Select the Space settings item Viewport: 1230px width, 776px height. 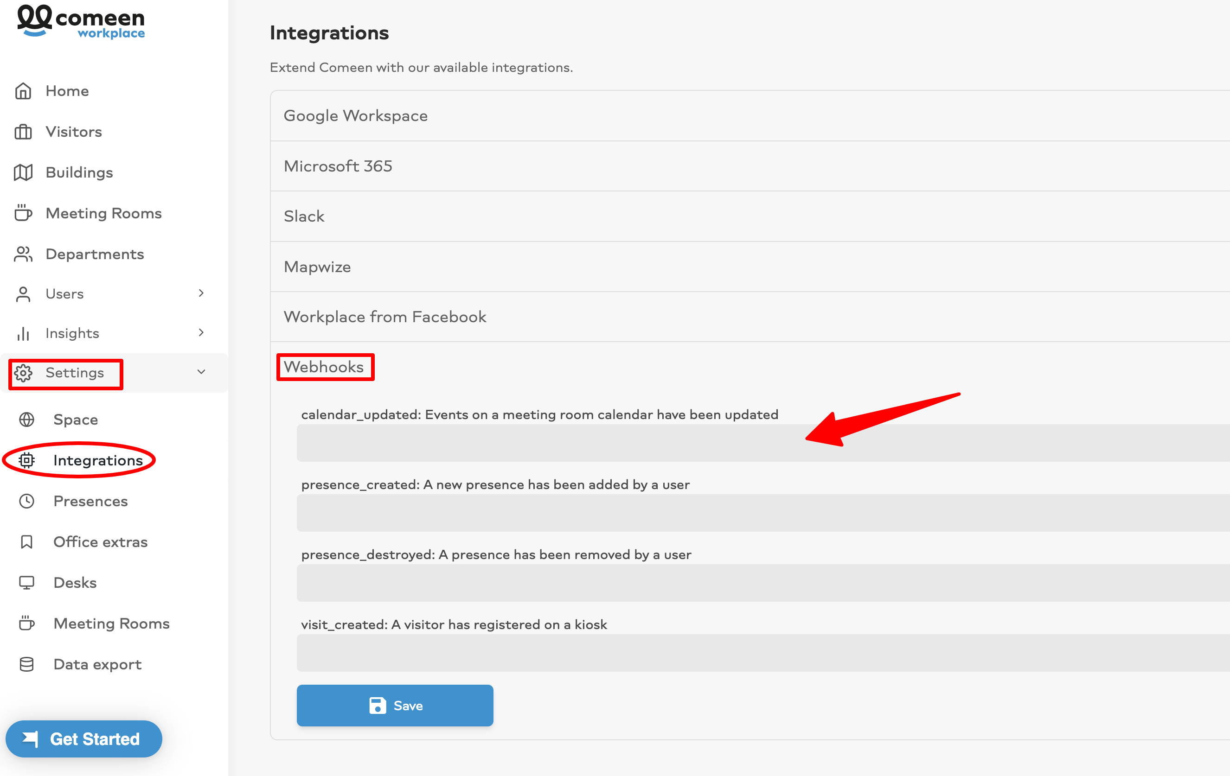[x=76, y=420]
